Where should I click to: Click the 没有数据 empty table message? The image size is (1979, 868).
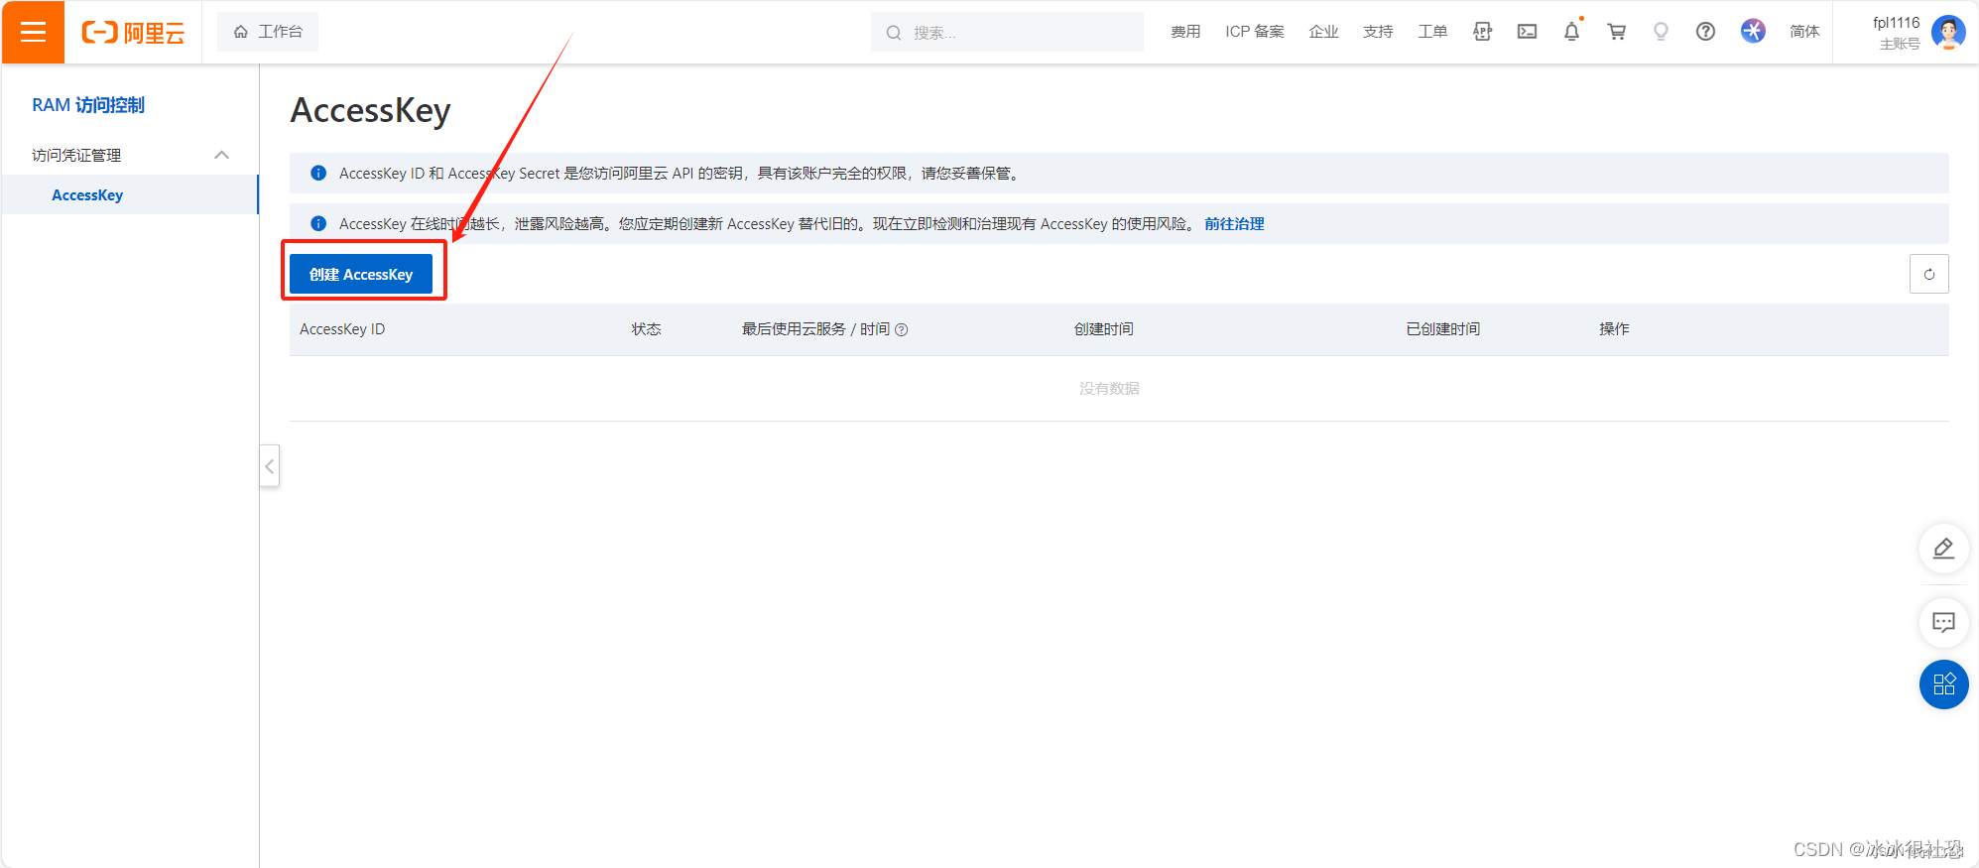tap(1109, 389)
